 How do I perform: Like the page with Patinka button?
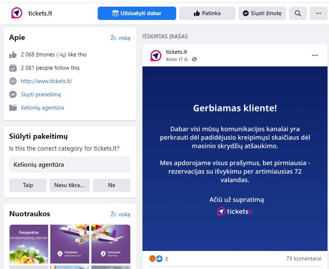pos(207,13)
